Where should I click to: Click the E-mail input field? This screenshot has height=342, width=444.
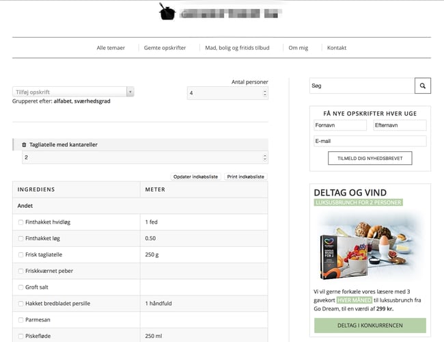point(370,141)
